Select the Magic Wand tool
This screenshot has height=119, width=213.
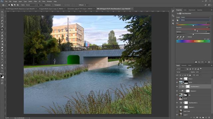tap(2, 20)
